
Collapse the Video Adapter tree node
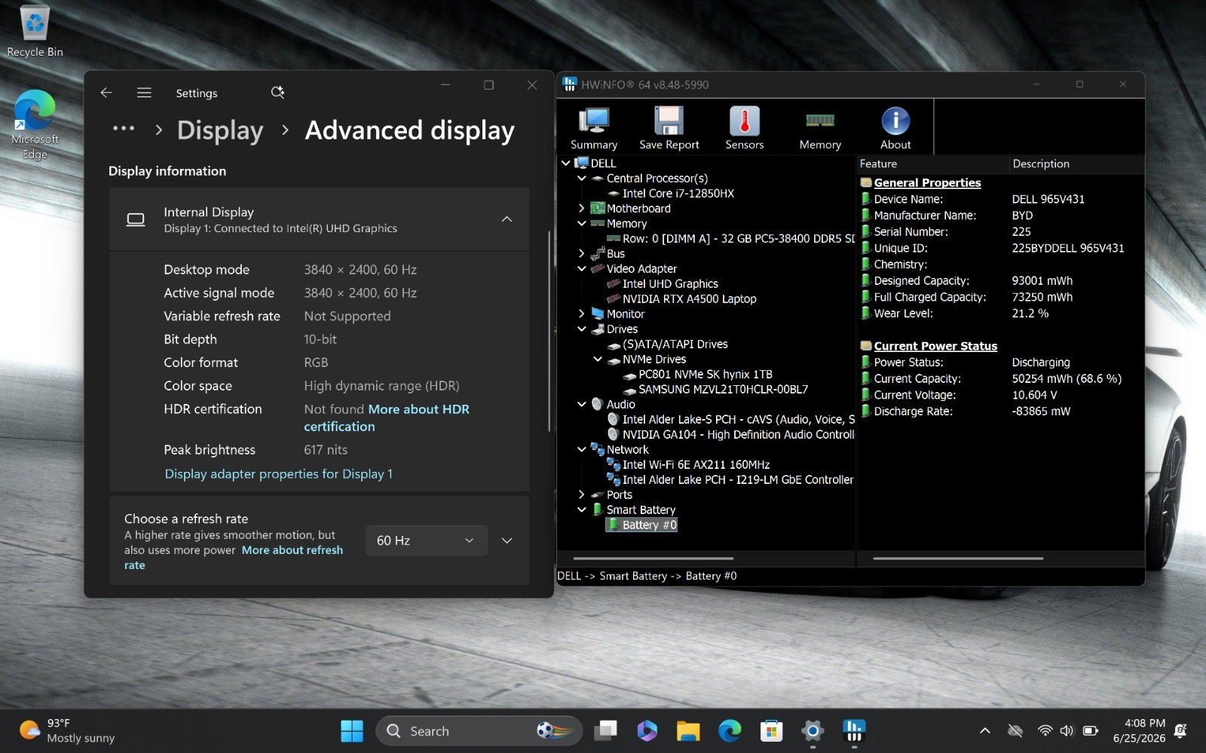(581, 268)
